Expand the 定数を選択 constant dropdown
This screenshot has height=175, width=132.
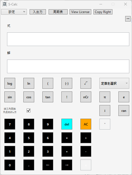coord(114,83)
